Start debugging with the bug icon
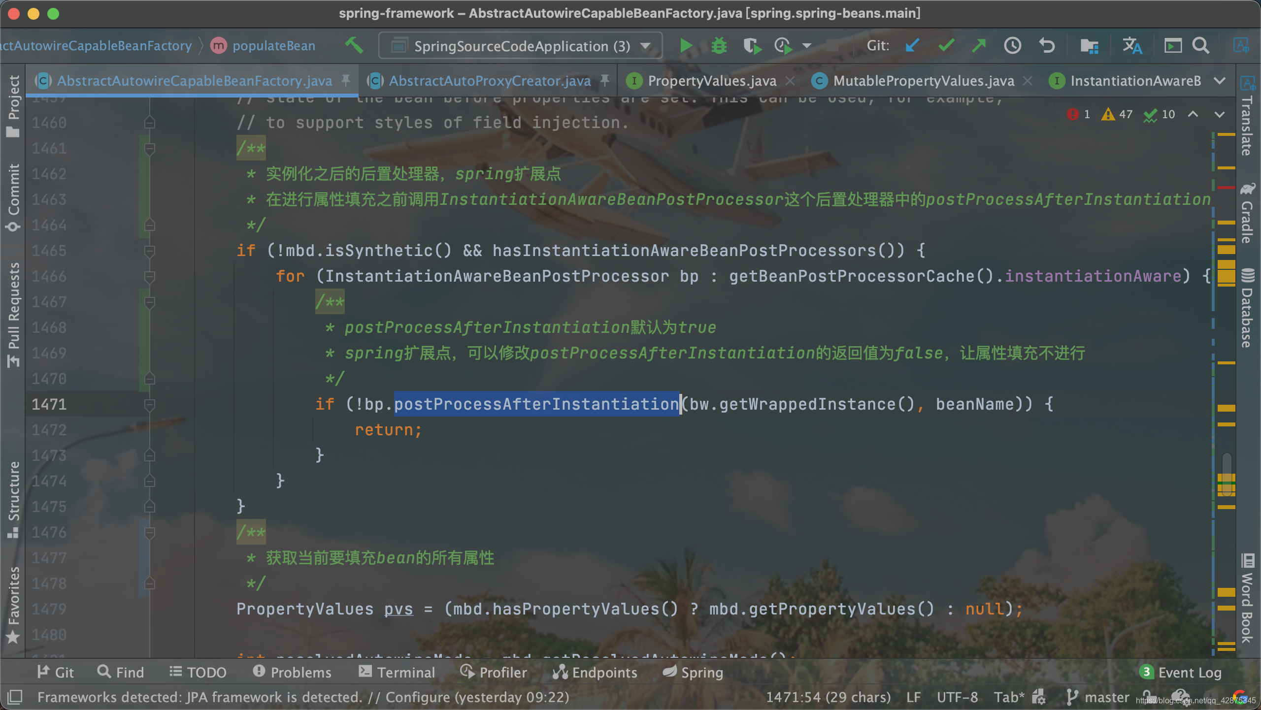Image resolution: width=1261 pixels, height=710 pixels. 719,46
